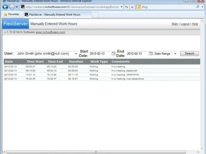Select the duration 00:11:16 cell
The width and height of the screenshot is (206, 154).
pyautogui.click(x=73, y=75)
